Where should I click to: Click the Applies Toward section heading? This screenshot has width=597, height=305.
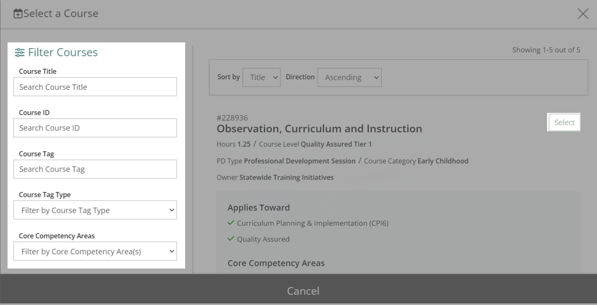click(259, 207)
